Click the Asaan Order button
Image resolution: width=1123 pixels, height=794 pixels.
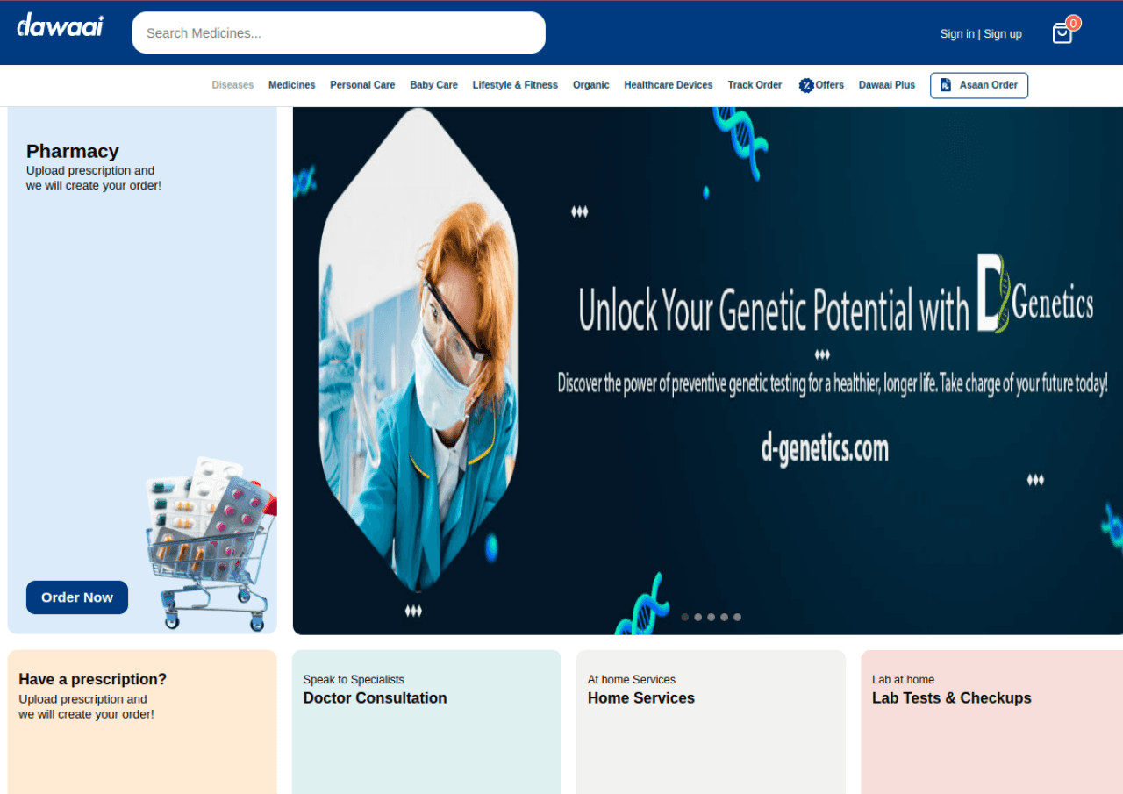(979, 85)
